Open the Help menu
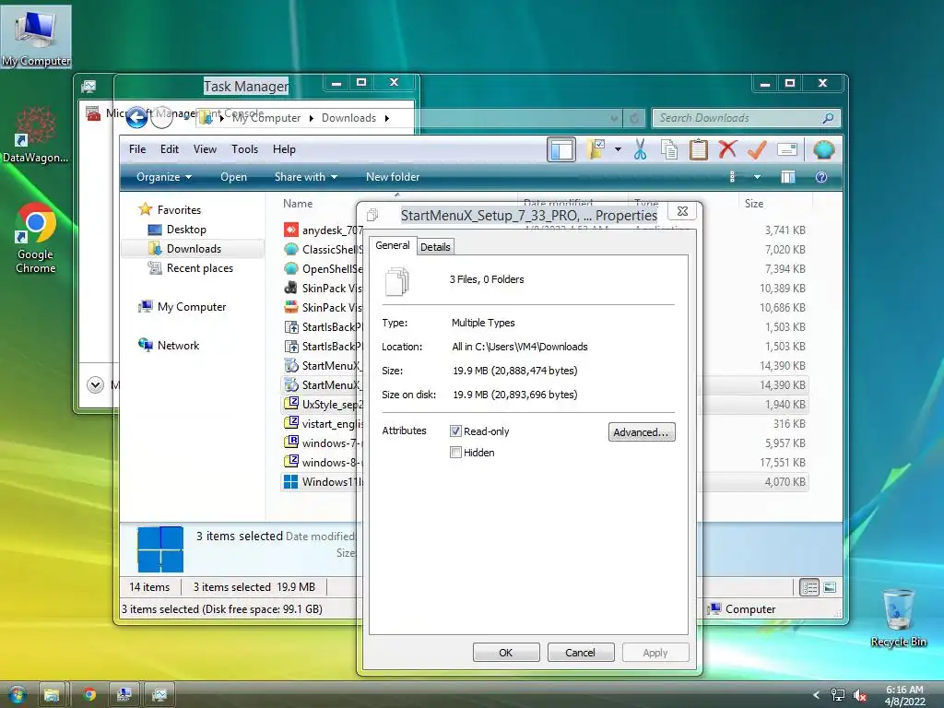This screenshot has height=708, width=944. point(284,149)
